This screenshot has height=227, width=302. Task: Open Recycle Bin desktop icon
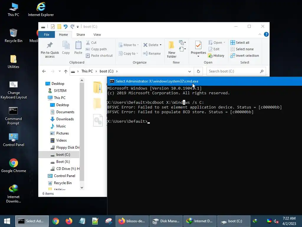13,36
